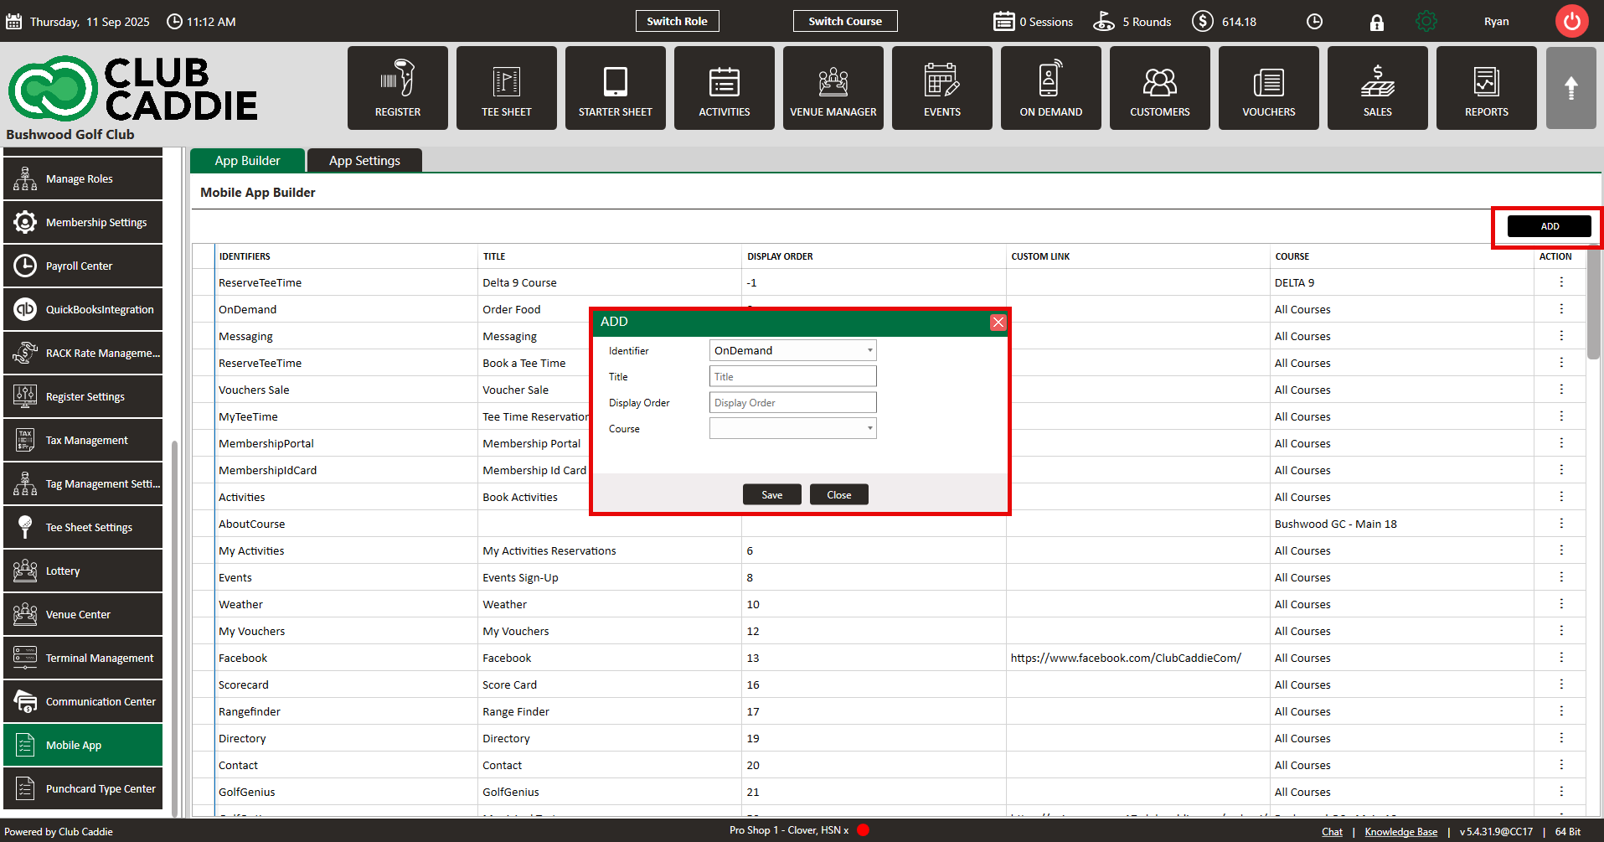
Task: Open the Register module
Action: pyautogui.click(x=398, y=88)
